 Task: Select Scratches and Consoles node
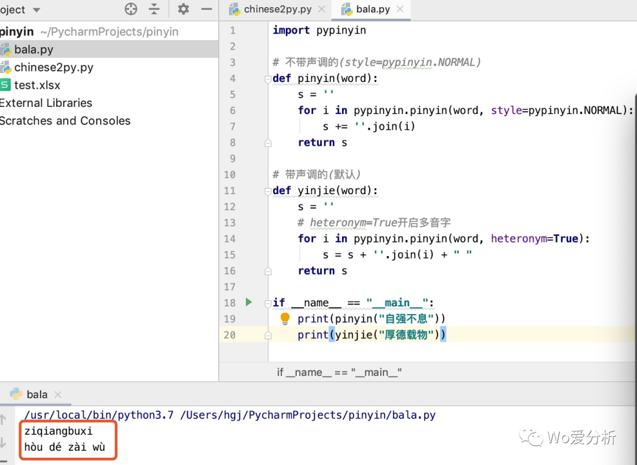pos(65,121)
